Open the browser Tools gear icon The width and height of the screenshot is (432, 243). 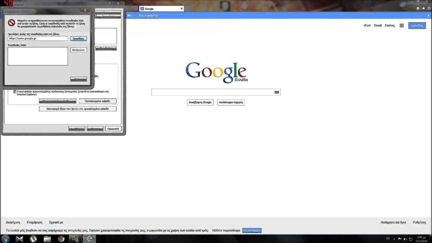pyautogui.click(x=429, y=8)
